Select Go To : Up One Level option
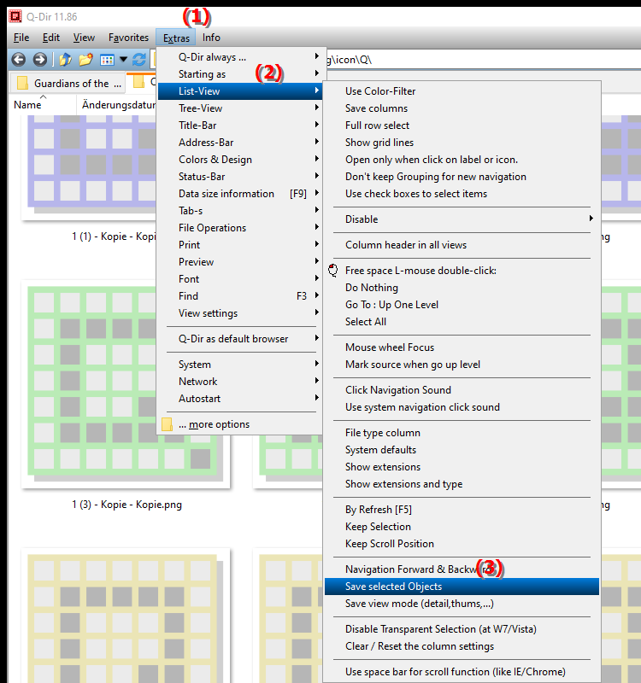641x683 pixels. click(462, 305)
